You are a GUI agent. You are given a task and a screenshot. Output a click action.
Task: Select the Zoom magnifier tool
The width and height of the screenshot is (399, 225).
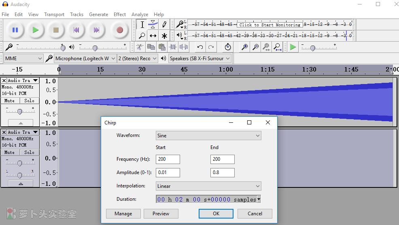[142, 36]
